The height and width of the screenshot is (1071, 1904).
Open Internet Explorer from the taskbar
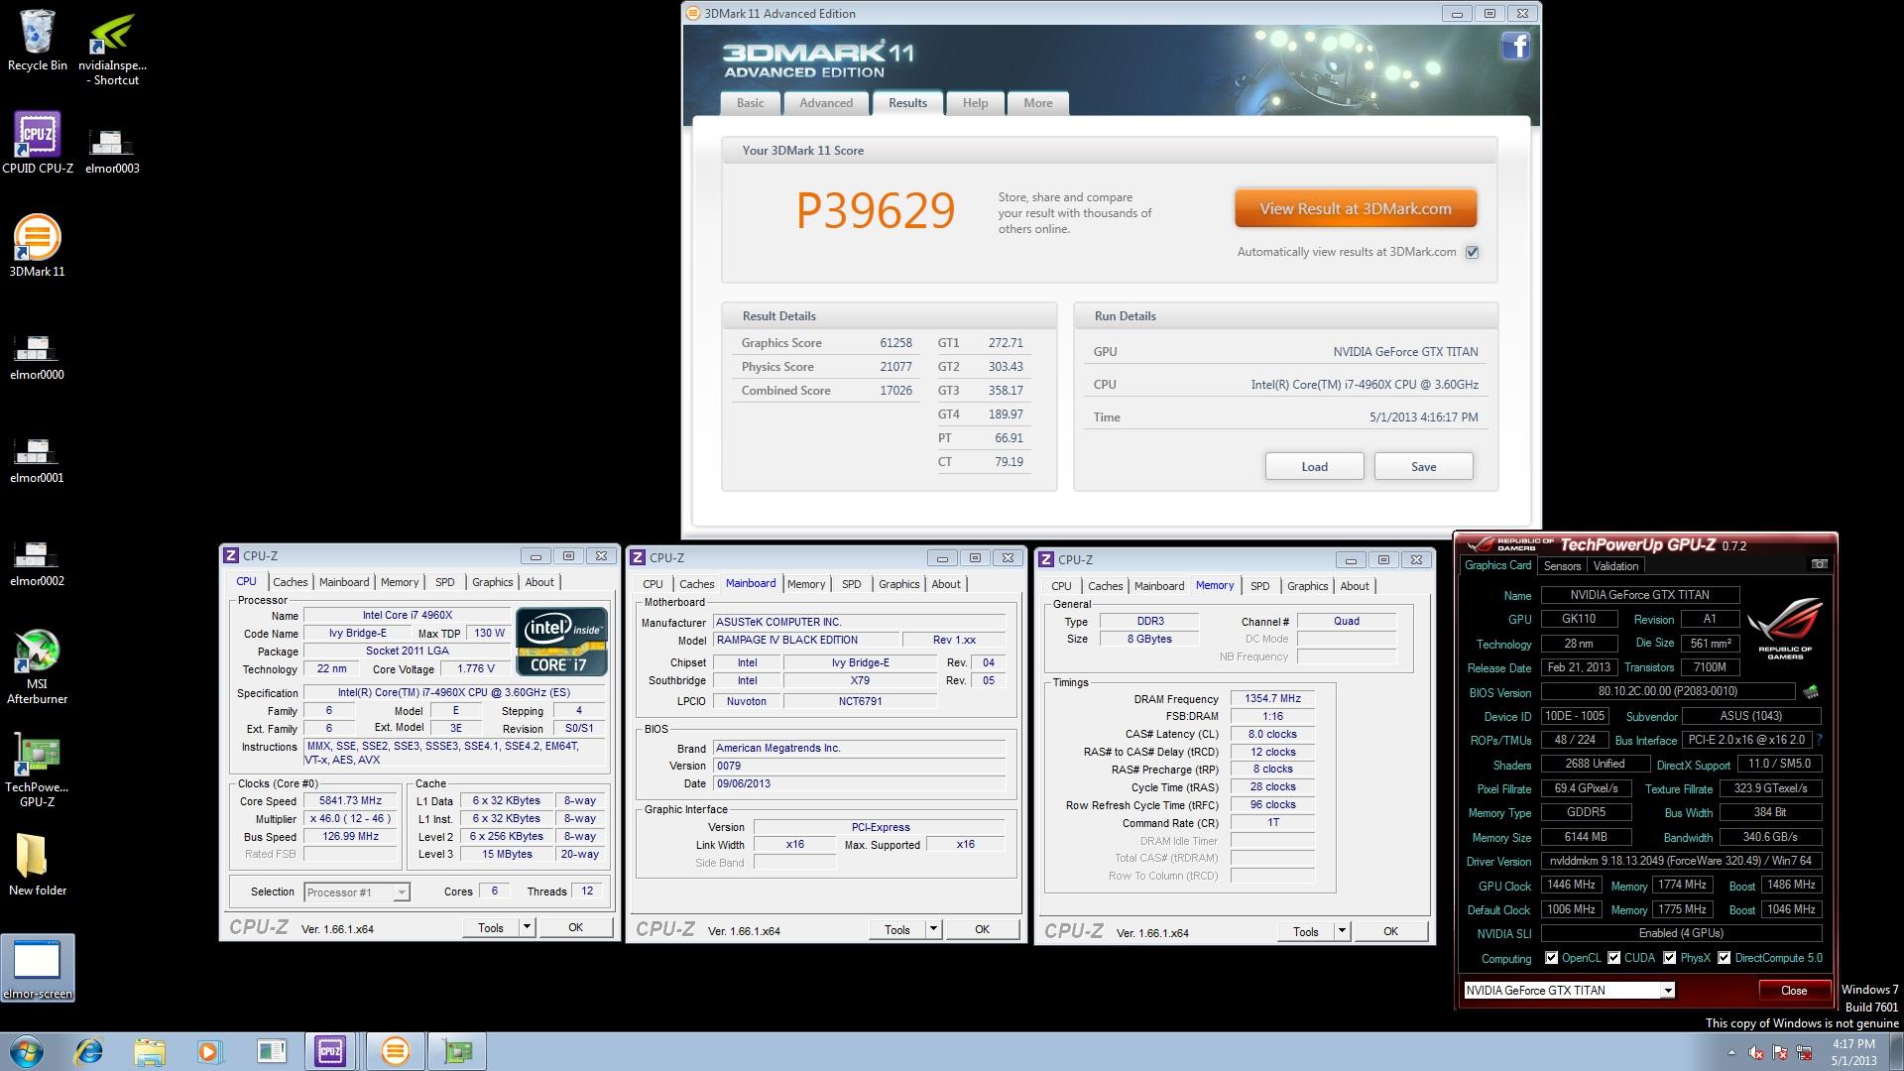pyautogui.click(x=89, y=1051)
